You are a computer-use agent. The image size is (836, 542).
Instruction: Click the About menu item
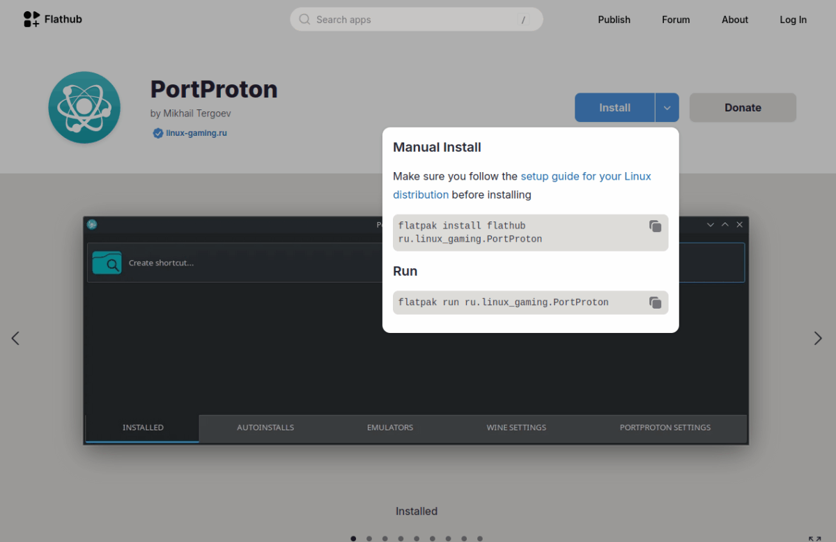[734, 20]
